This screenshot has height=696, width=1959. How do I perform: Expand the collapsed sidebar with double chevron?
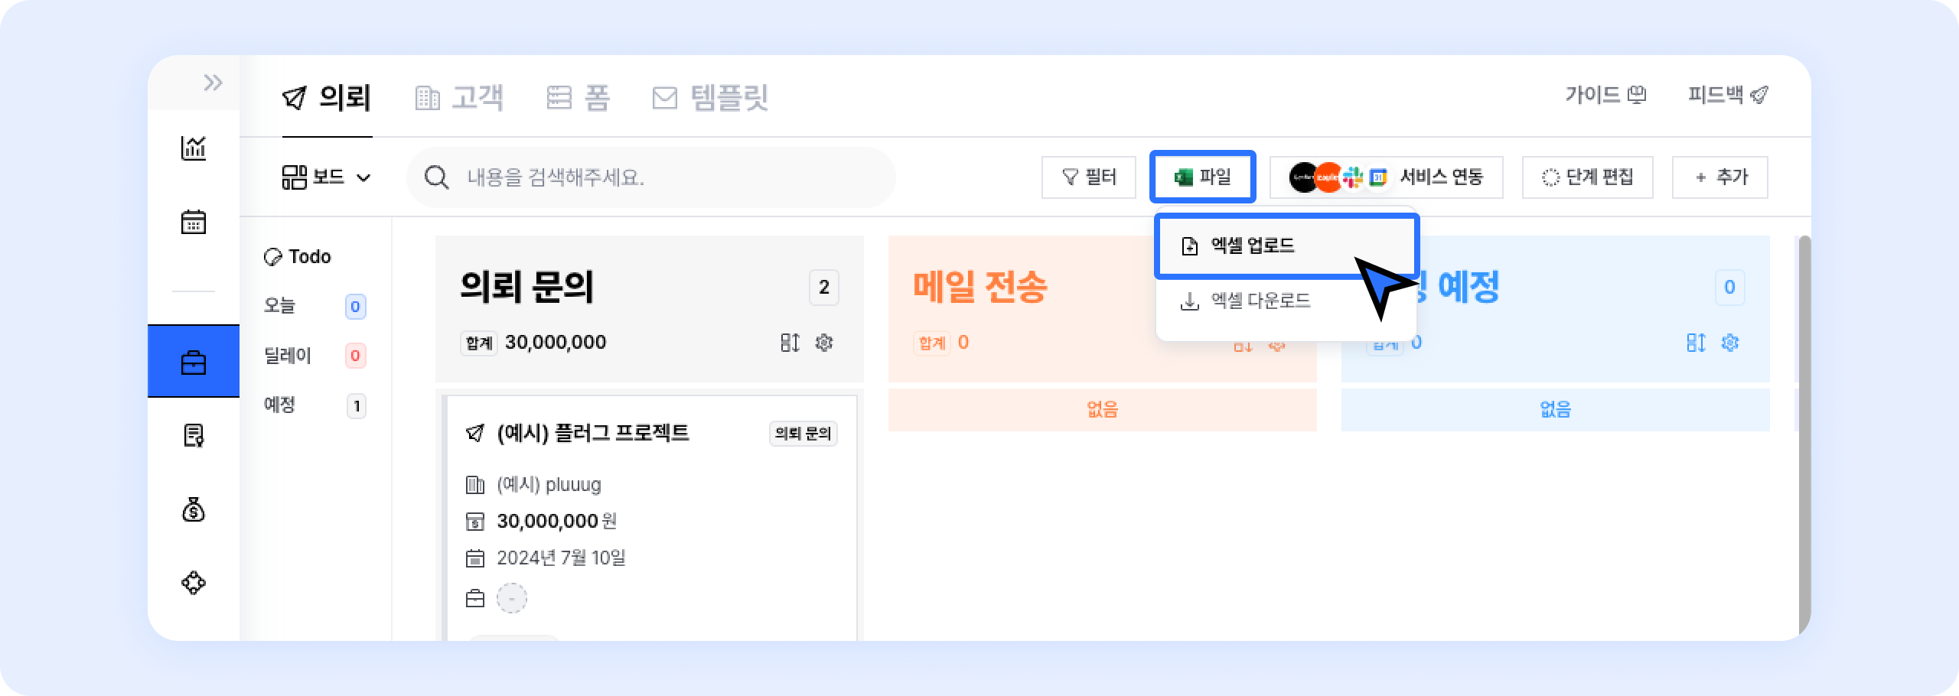(x=213, y=83)
